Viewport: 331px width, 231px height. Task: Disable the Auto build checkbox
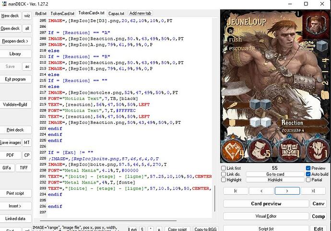(x=308, y=174)
